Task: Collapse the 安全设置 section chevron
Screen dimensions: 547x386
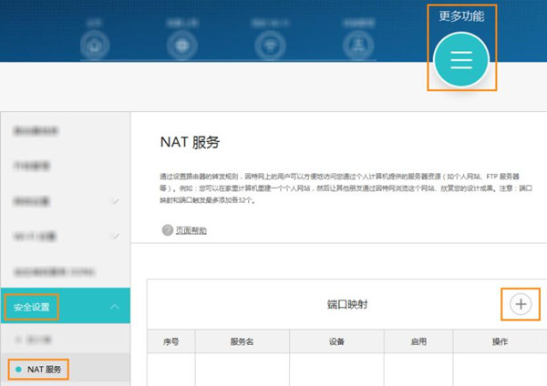Action: click(x=114, y=307)
